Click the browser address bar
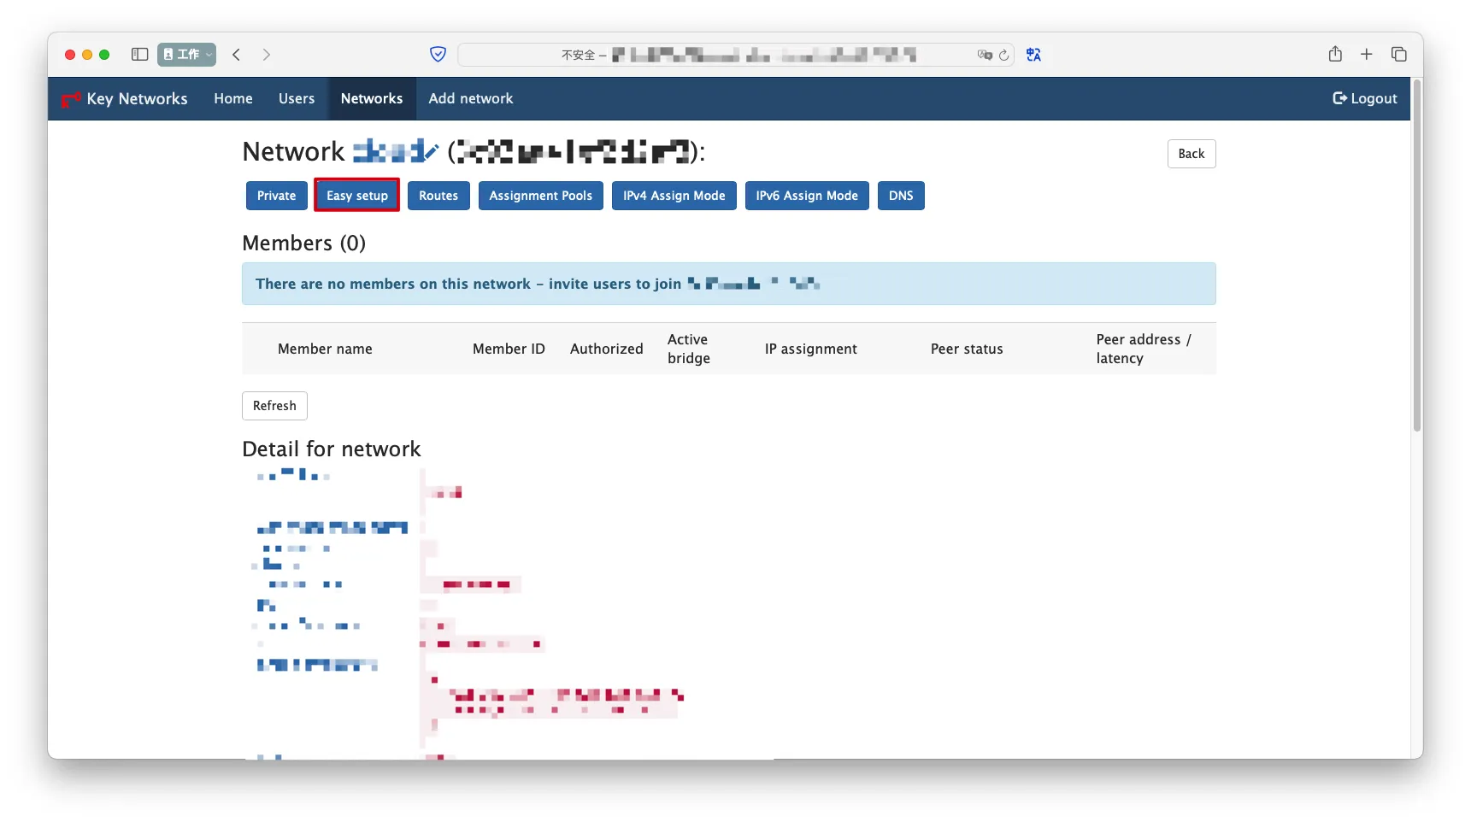 [x=735, y=55]
